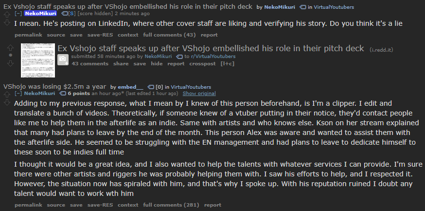The width and height of the screenshot is (425, 211).
Task: Click 'crosspost' under the submission
Action: 203,63
